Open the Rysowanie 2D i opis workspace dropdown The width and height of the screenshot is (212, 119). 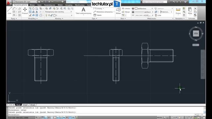[x=25, y=2]
